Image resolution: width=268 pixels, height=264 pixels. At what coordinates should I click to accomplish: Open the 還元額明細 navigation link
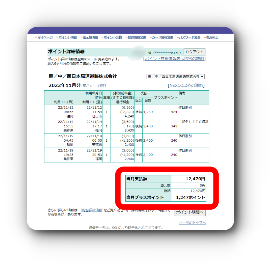[90, 37]
